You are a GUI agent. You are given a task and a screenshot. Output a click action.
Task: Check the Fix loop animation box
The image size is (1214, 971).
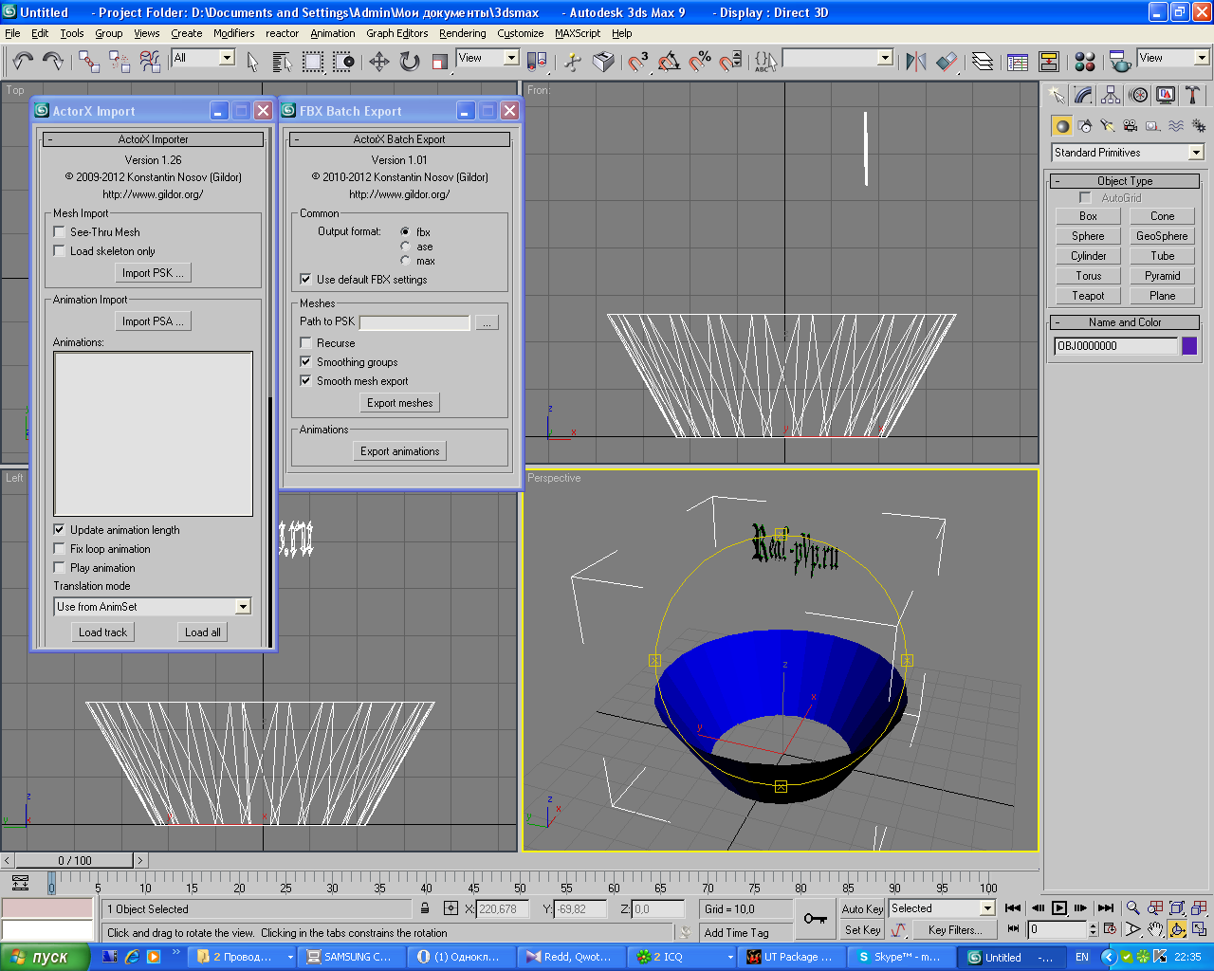point(59,548)
